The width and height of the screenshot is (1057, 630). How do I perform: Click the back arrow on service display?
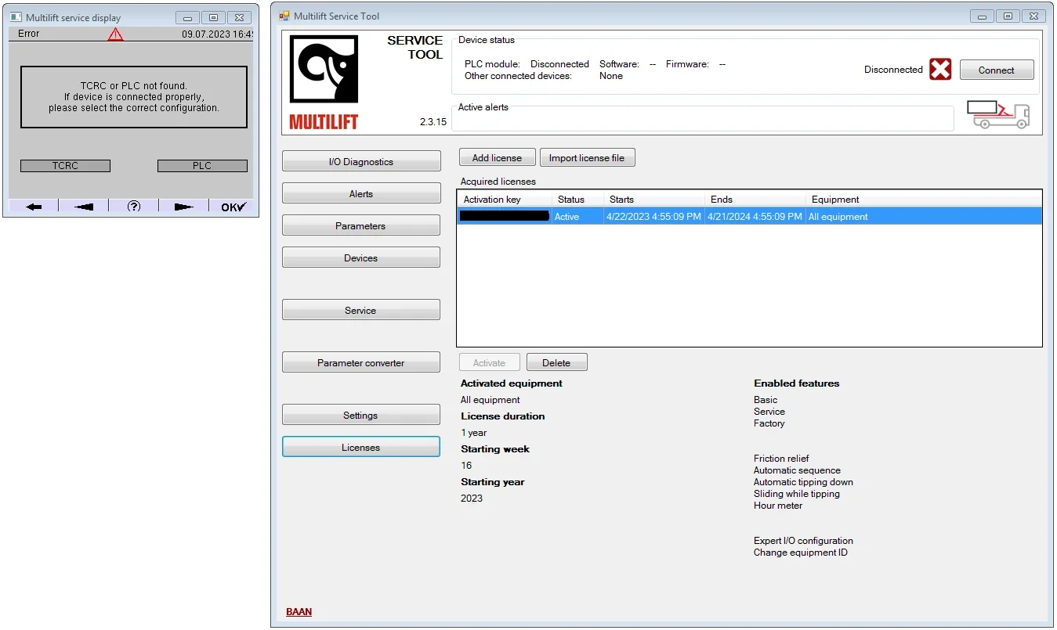pos(34,207)
